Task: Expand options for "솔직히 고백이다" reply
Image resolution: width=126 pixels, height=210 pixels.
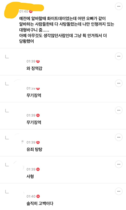Action: click(119, 191)
